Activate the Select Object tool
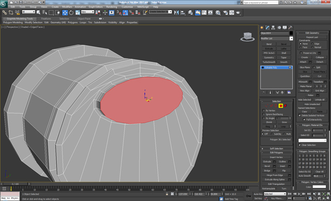Screen dimensions: 331x201 (x=38, y=12)
